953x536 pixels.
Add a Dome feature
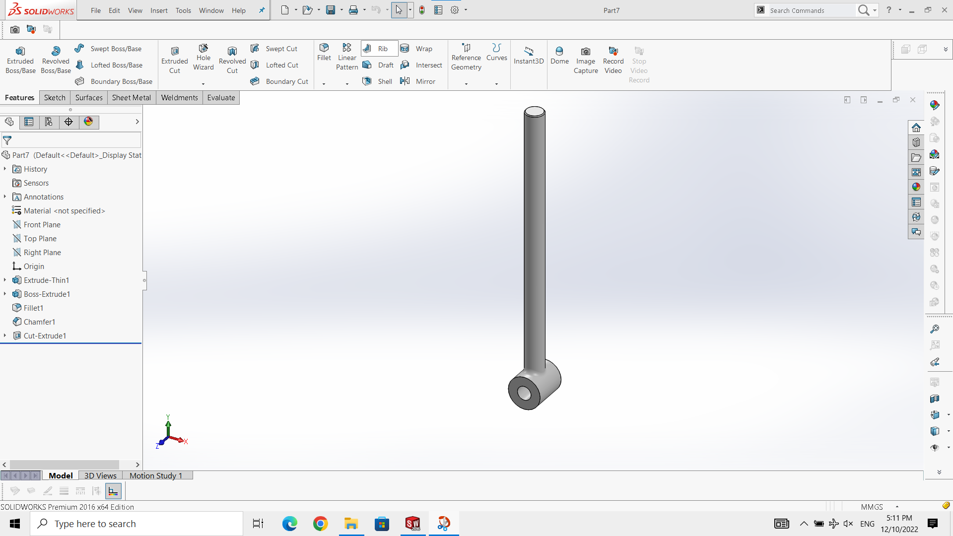(559, 56)
